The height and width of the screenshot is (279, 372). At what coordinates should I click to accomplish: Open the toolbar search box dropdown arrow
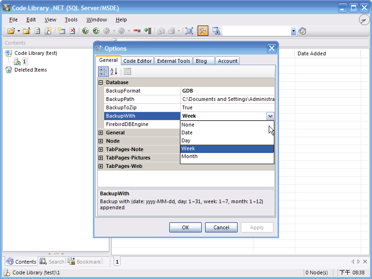point(293,31)
